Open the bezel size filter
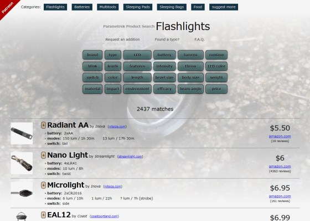This screenshot has width=310, height=221. click(x=164, y=77)
